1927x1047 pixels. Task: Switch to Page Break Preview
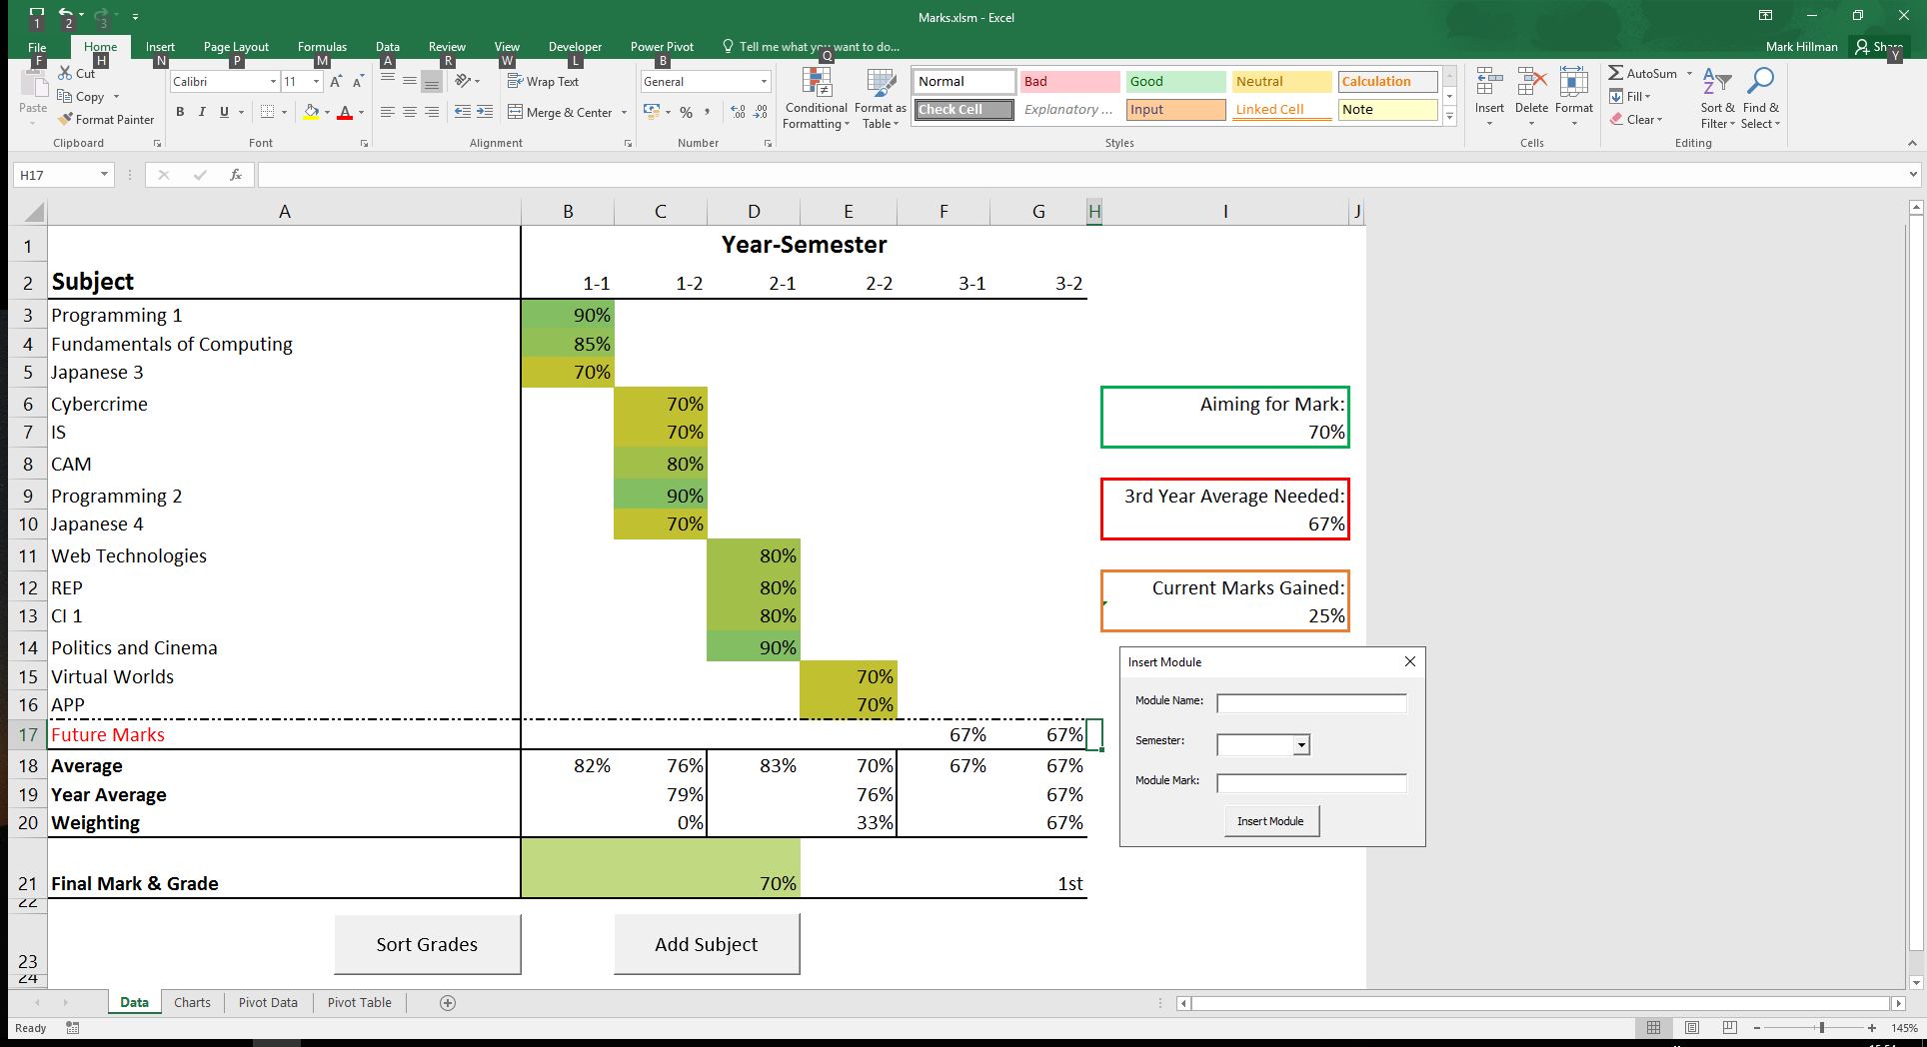pyautogui.click(x=1729, y=1028)
